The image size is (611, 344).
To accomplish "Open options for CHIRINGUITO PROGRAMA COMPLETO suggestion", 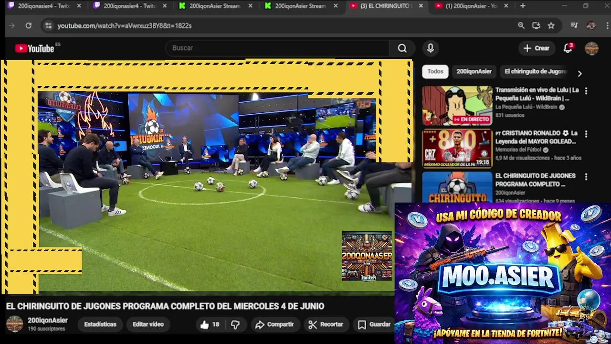I will coord(586,177).
